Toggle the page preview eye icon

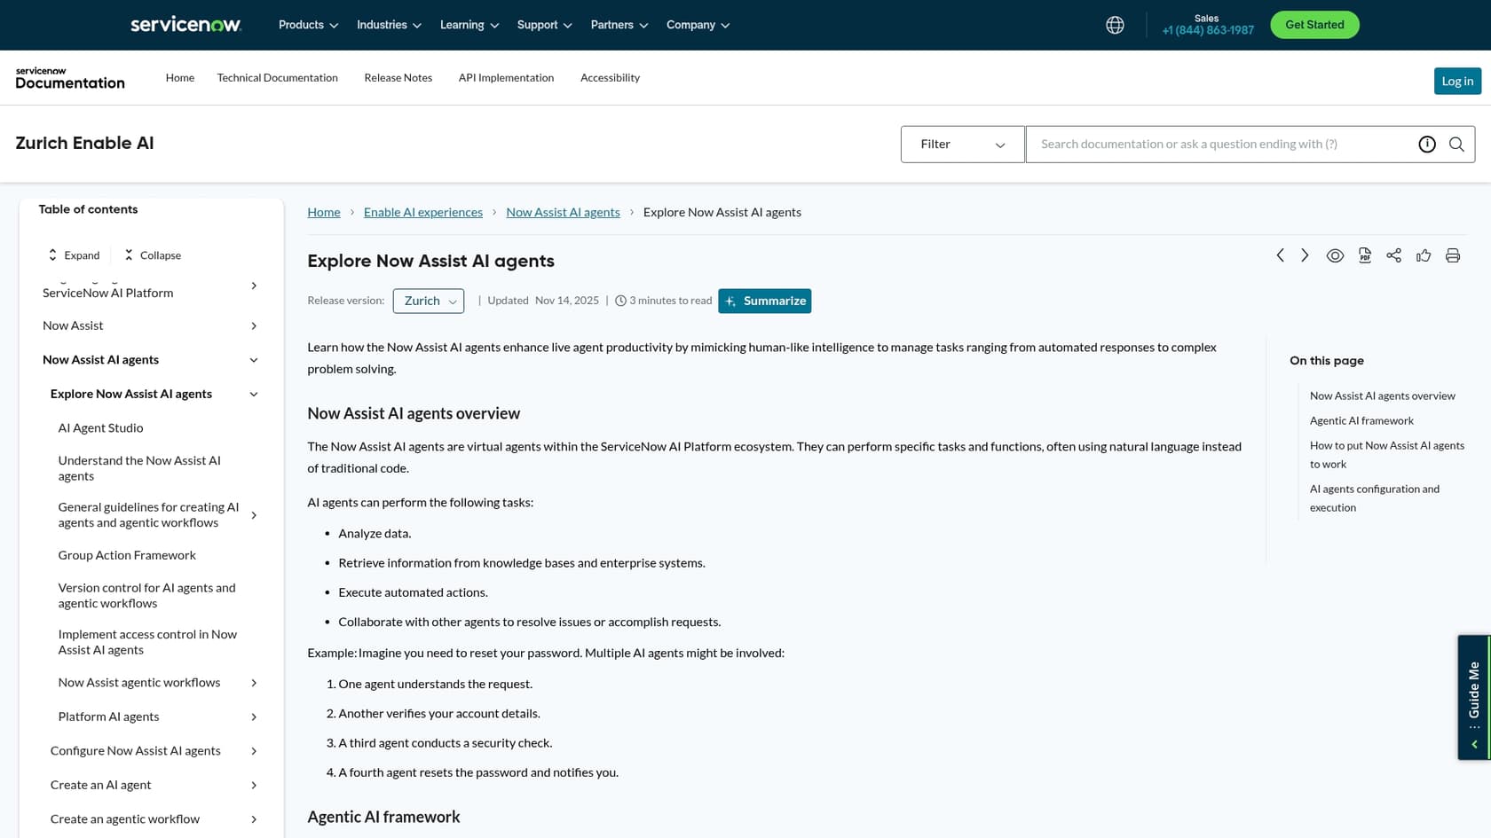1335,255
